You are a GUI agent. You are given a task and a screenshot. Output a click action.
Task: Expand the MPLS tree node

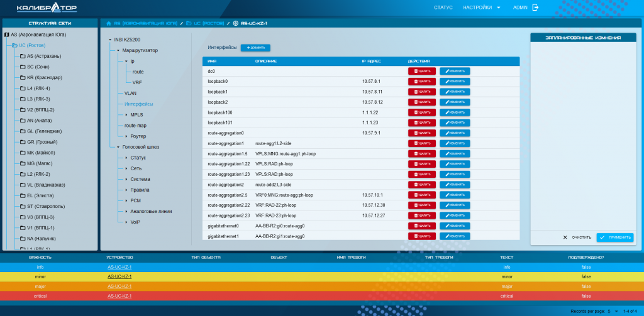126,115
